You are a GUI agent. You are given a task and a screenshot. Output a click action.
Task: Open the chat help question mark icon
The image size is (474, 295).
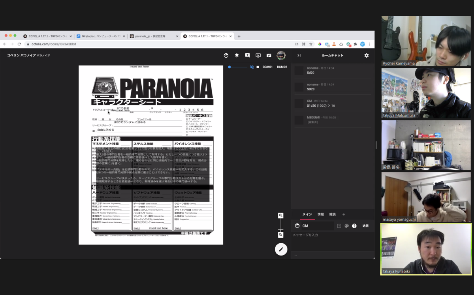(x=354, y=226)
